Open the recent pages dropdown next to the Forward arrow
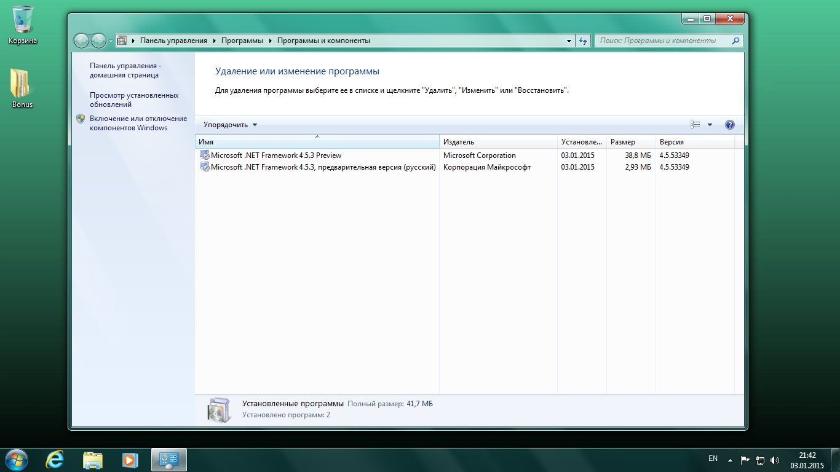 (x=111, y=41)
